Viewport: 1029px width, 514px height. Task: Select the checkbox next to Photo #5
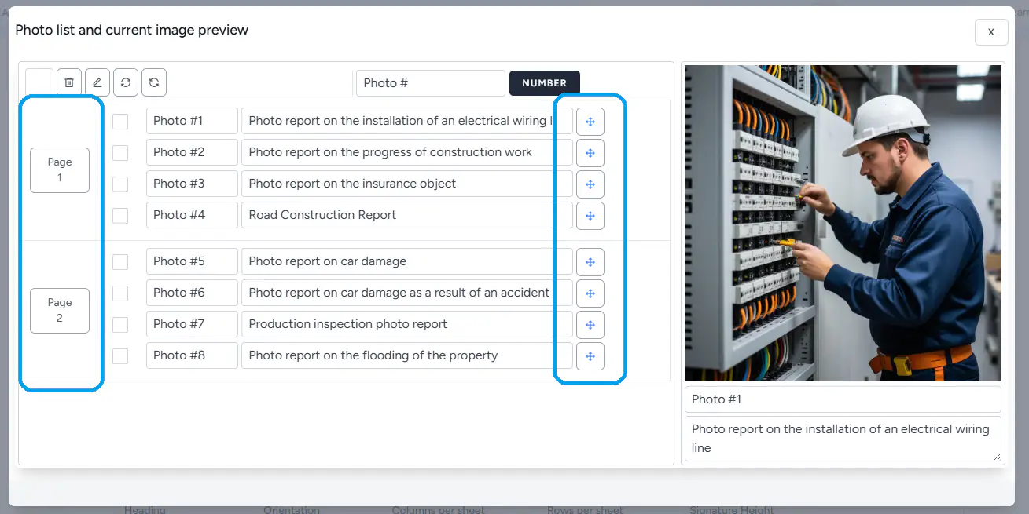pos(120,261)
